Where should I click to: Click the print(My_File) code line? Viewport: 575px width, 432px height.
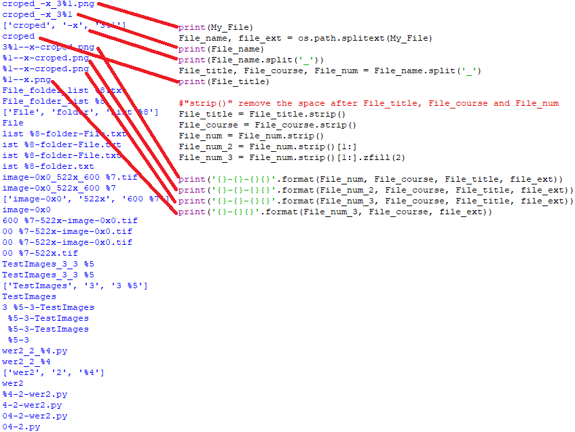click(216, 28)
